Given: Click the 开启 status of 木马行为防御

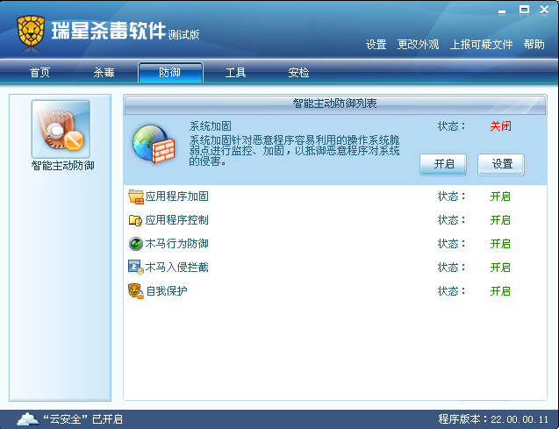Looking at the screenshot, I should (500, 244).
